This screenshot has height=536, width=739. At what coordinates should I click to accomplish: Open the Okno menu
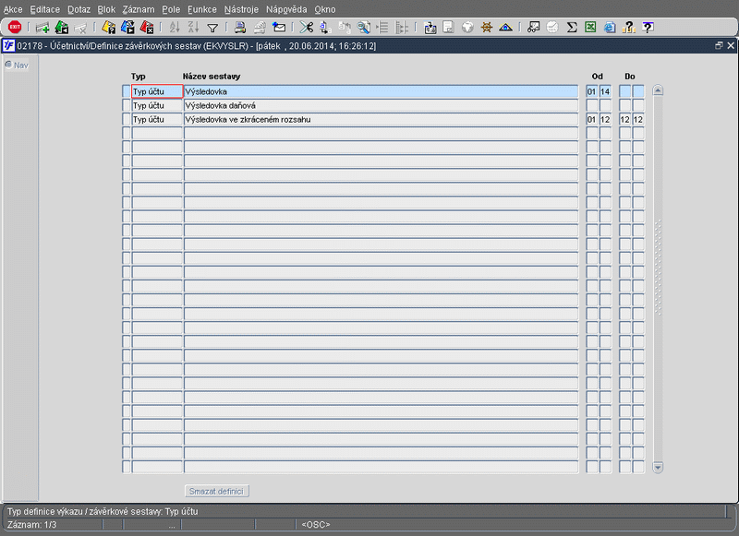pyautogui.click(x=325, y=9)
